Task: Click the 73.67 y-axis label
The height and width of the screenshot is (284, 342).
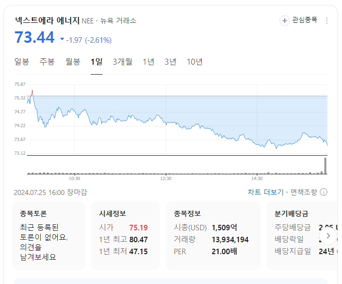Action: pos(20,139)
